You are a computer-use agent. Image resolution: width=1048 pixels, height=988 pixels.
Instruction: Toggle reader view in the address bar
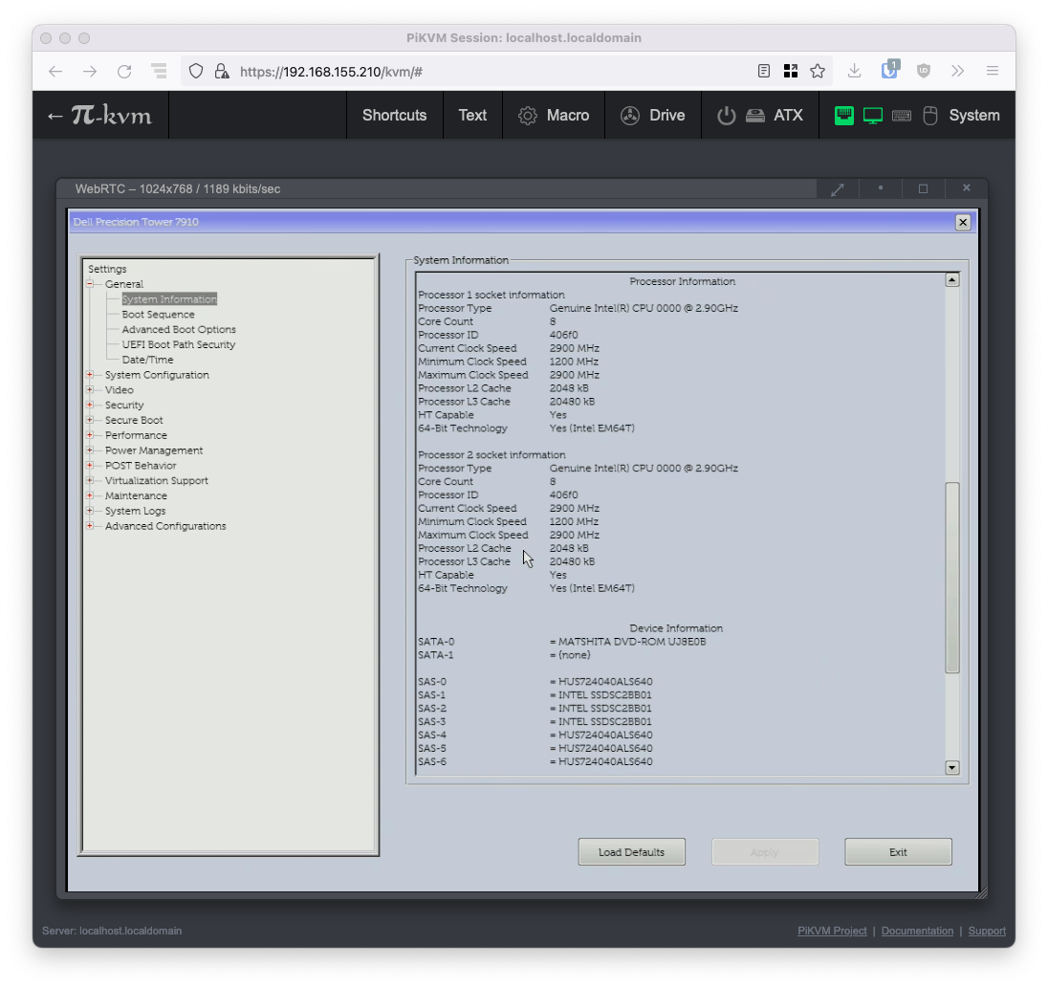[x=764, y=71]
